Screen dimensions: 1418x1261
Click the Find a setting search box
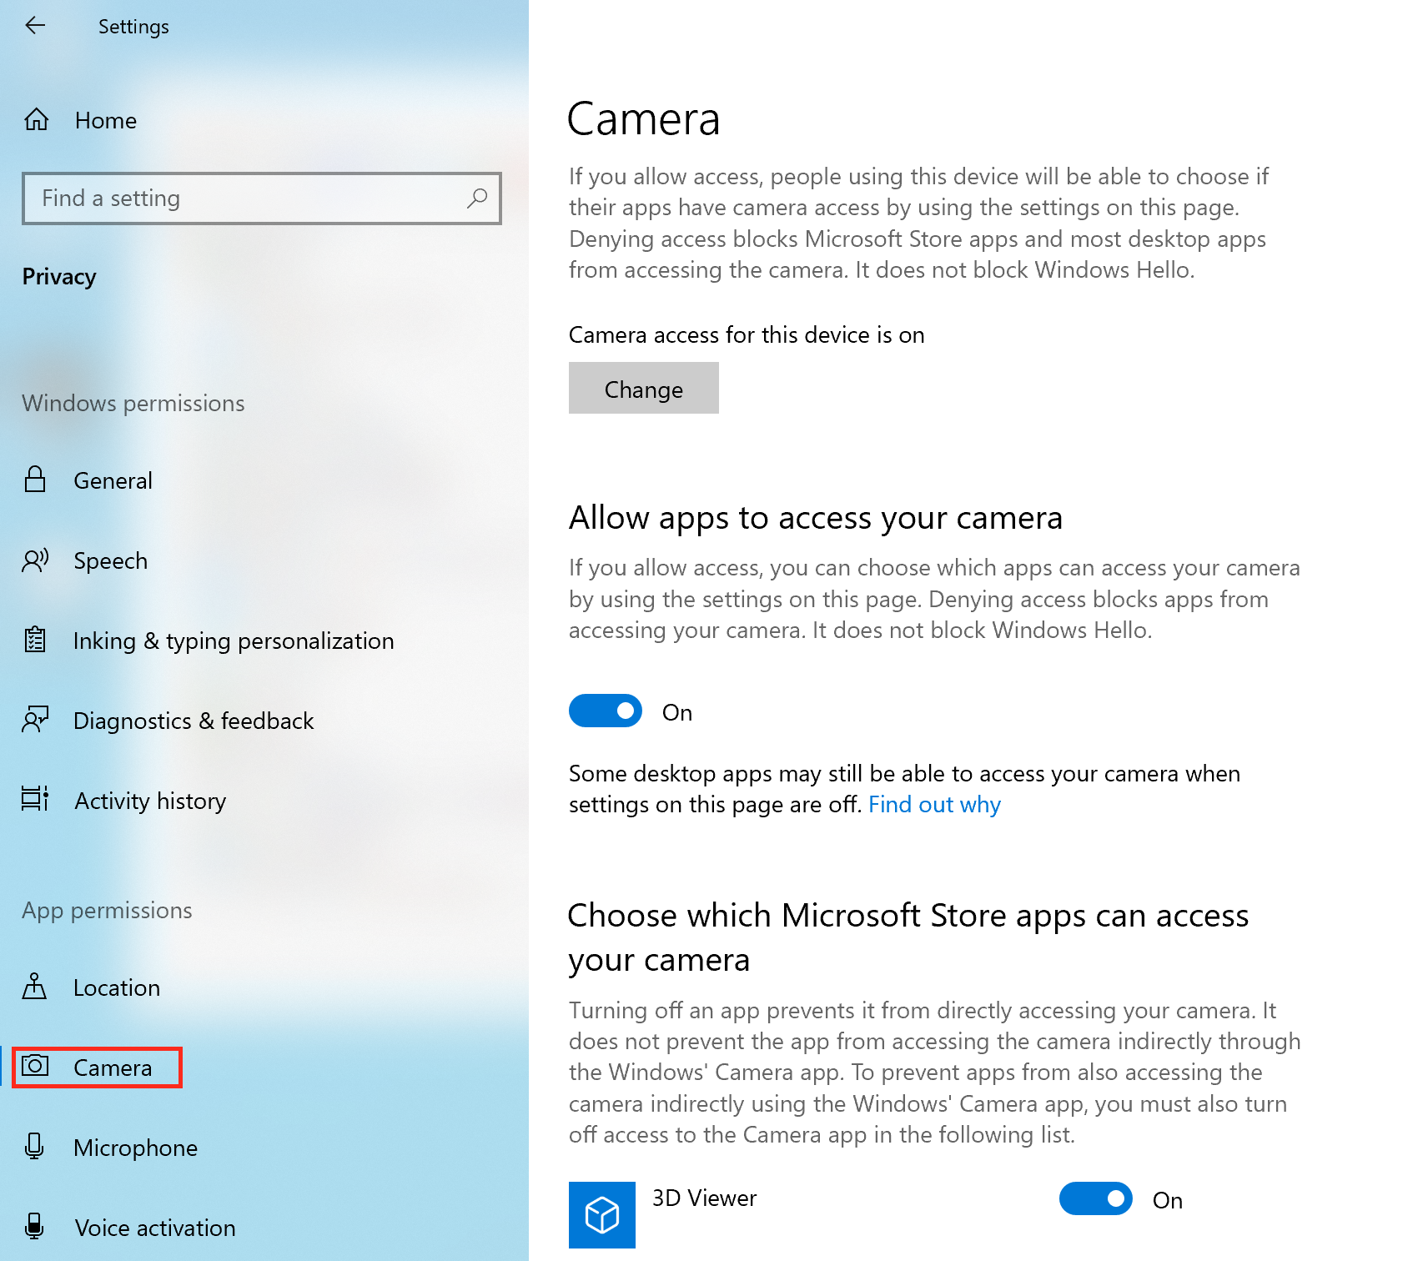262,198
